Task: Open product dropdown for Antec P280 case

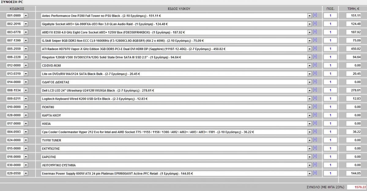Action: click(x=310, y=16)
